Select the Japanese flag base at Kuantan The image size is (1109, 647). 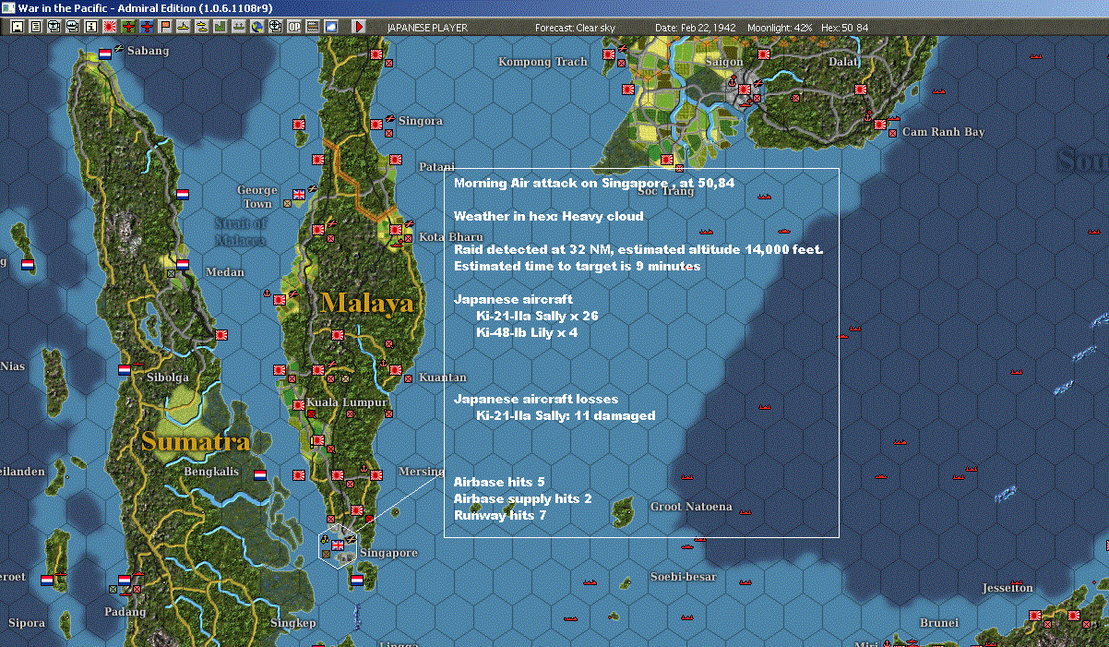[x=396, y=369]
